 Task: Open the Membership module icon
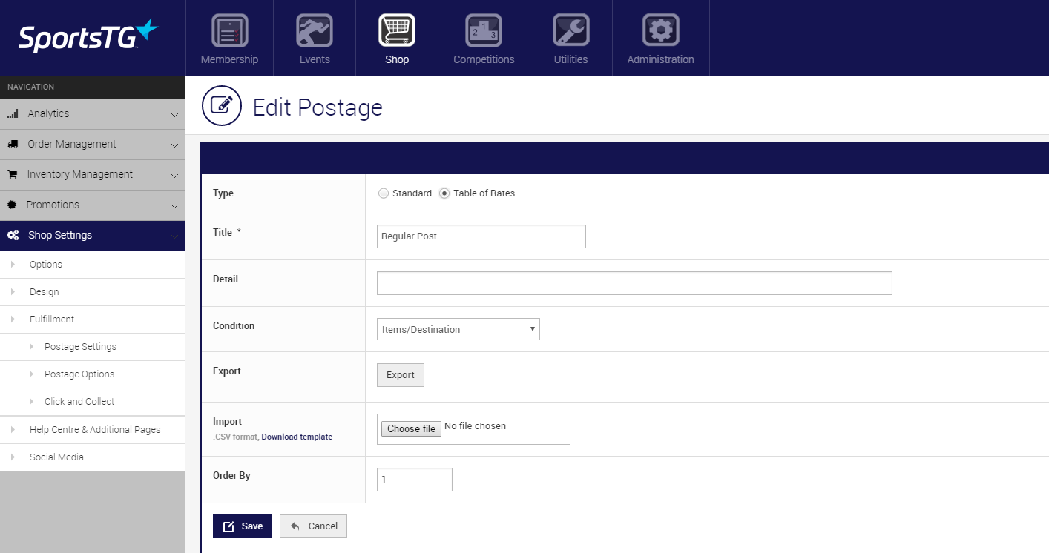point(230,30)
